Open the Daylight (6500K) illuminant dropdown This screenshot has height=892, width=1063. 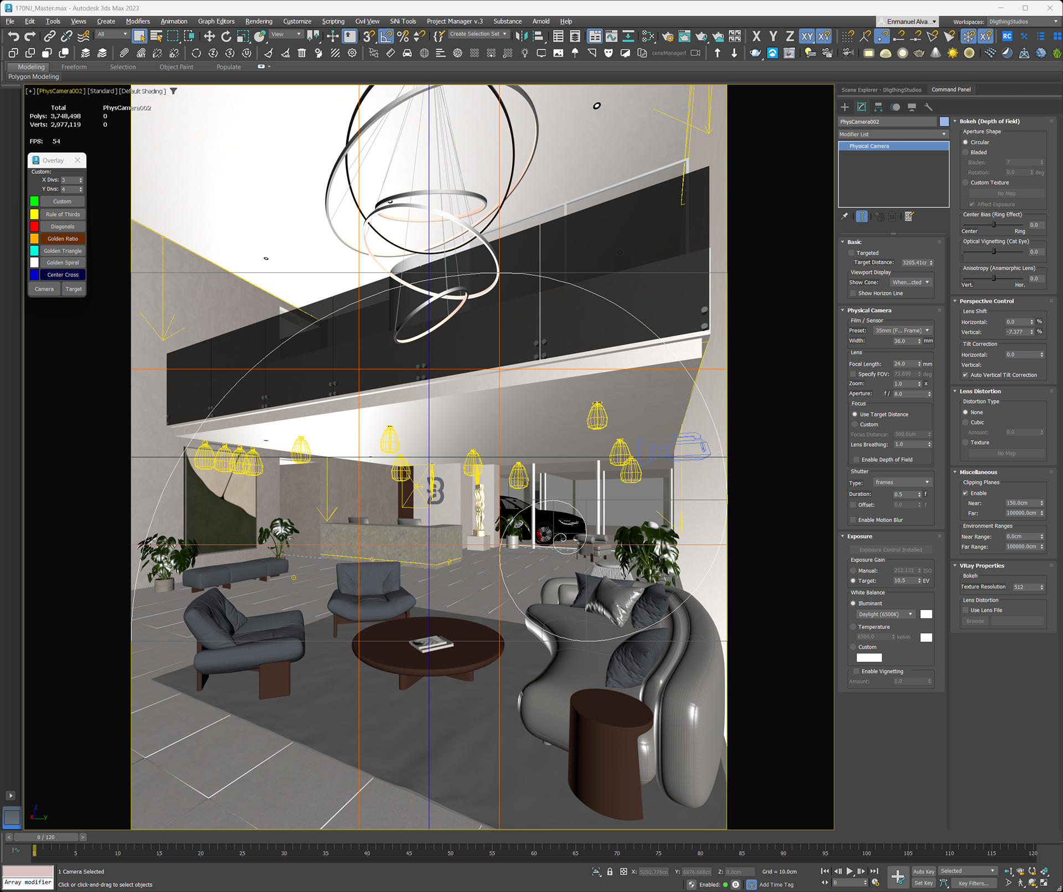[885, 615]
